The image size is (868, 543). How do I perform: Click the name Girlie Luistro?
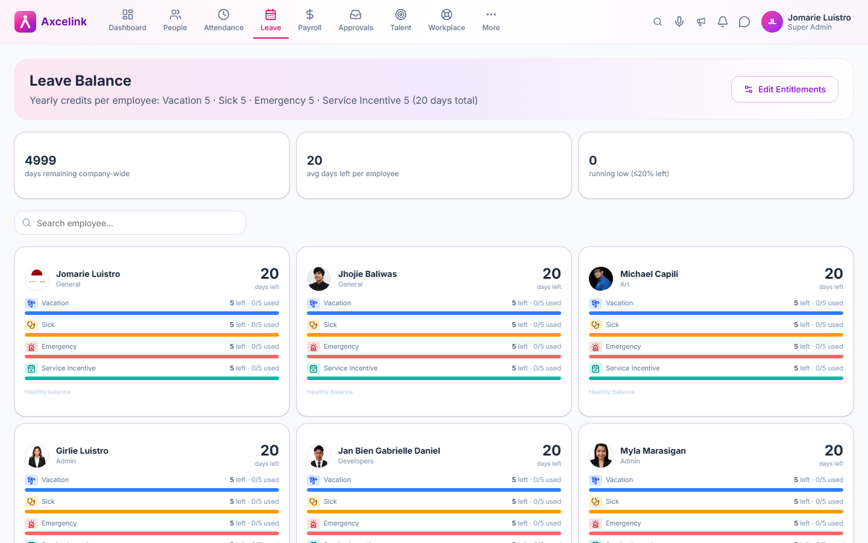82,451
